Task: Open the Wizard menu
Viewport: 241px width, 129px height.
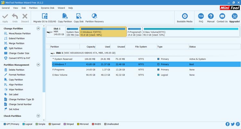Action: (x=61, y=8)
